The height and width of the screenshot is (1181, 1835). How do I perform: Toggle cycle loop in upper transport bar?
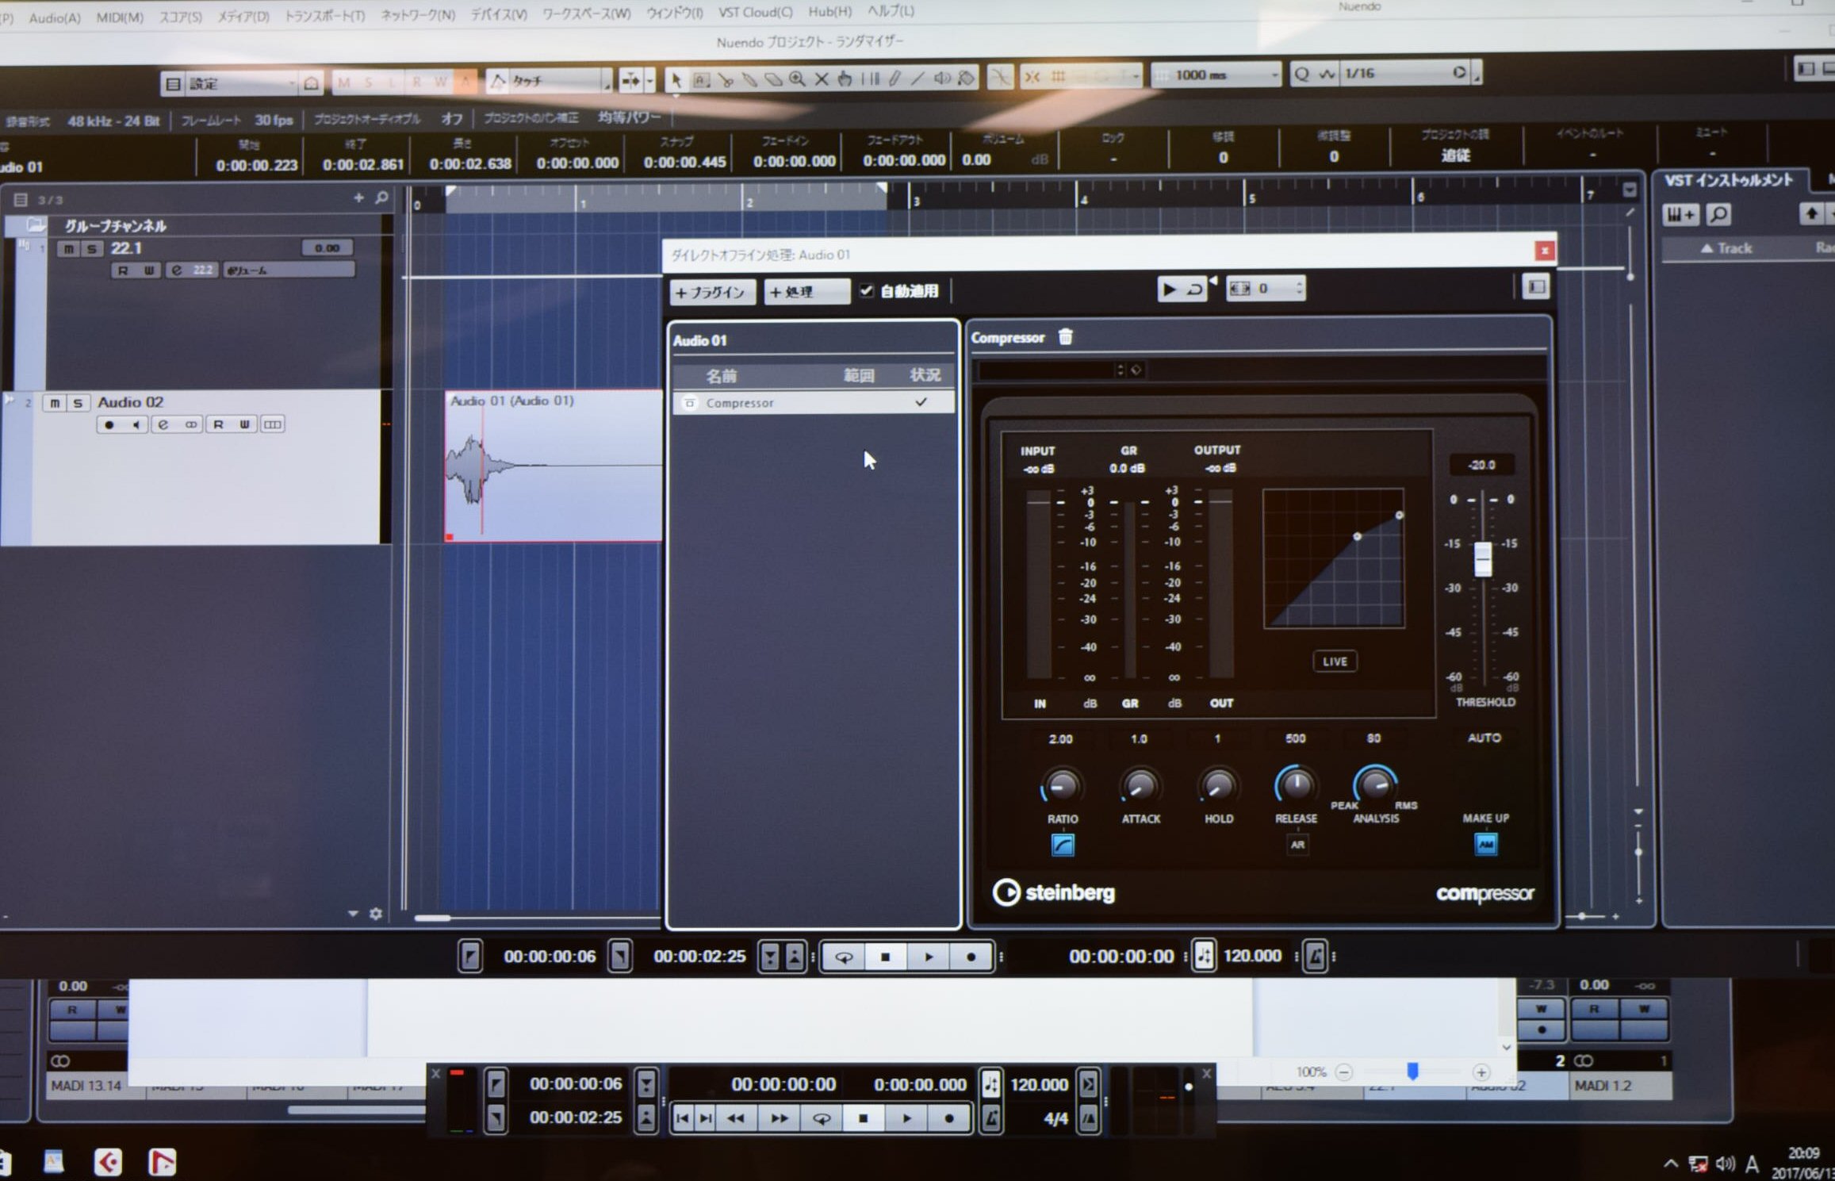point(844,957)
